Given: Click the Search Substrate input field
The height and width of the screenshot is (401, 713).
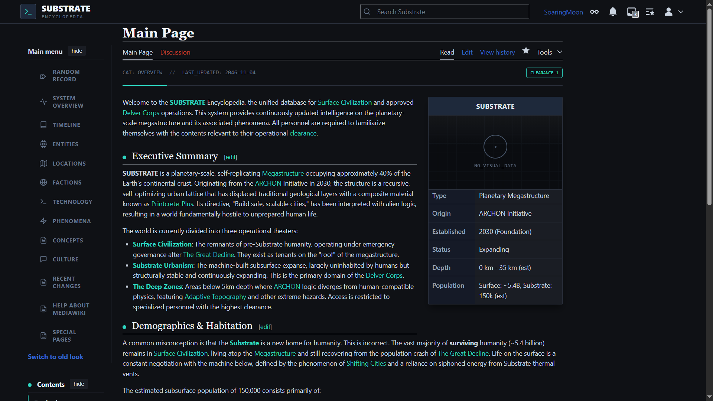Looking at the screenshot, I should point(445,12).
